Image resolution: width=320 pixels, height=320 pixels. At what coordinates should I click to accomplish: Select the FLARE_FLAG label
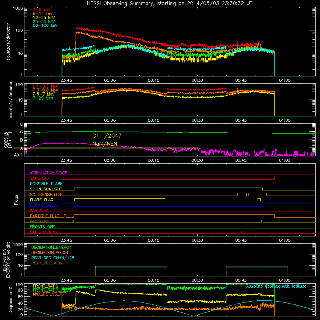42,200
